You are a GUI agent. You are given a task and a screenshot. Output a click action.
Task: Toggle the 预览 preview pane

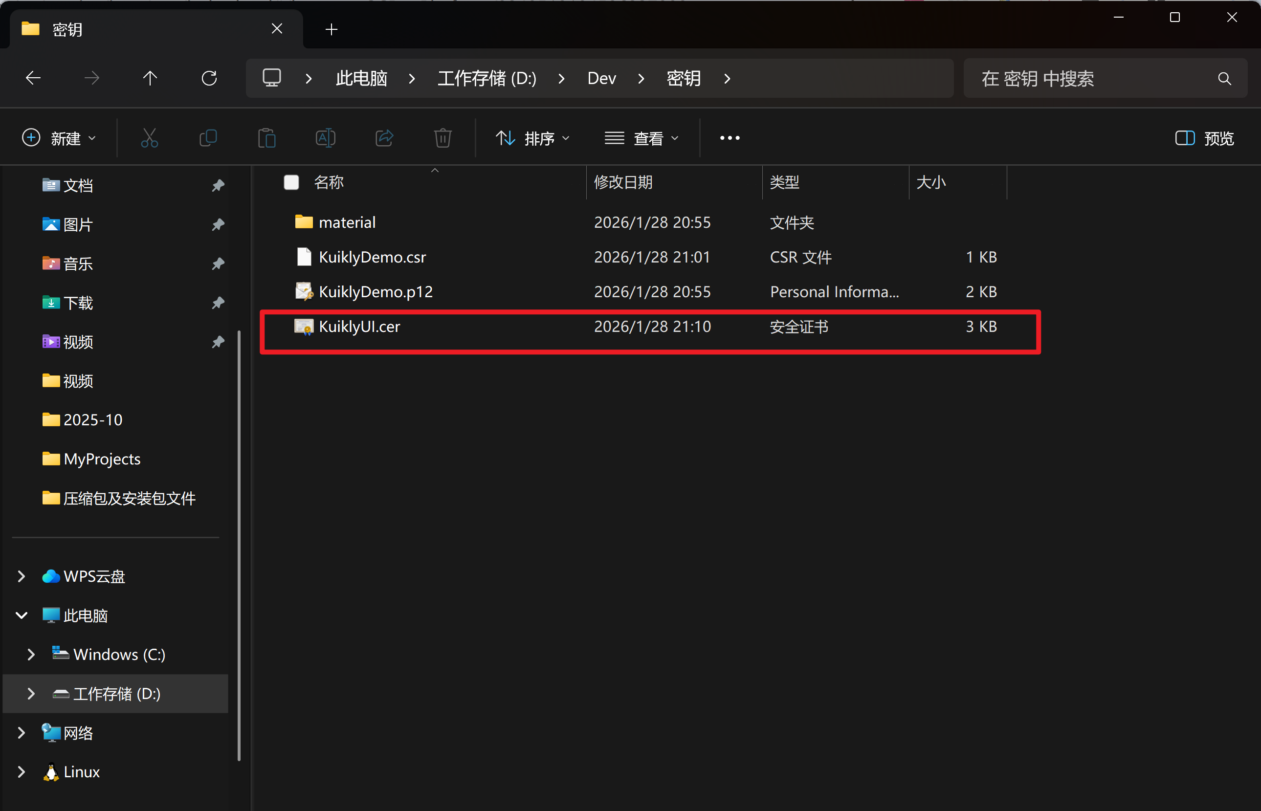click(1204, 138)
